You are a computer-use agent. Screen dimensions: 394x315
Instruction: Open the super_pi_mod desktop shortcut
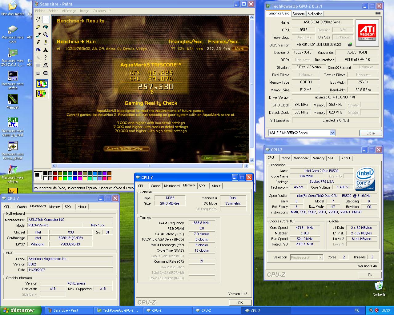(13, 127)
